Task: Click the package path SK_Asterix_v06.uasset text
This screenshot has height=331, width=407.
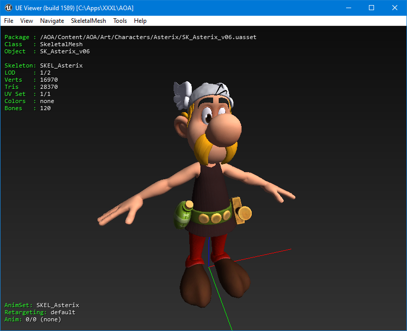Action: point(148,37)
